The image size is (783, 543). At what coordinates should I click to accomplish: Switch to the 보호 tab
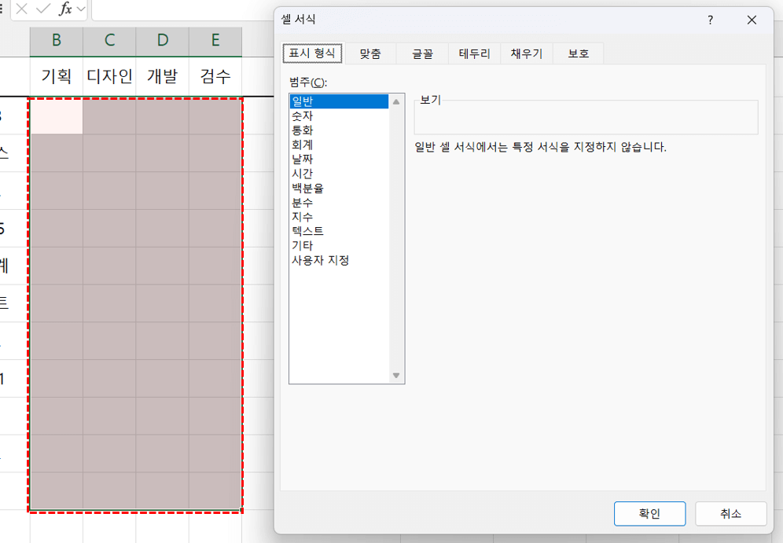578,53
